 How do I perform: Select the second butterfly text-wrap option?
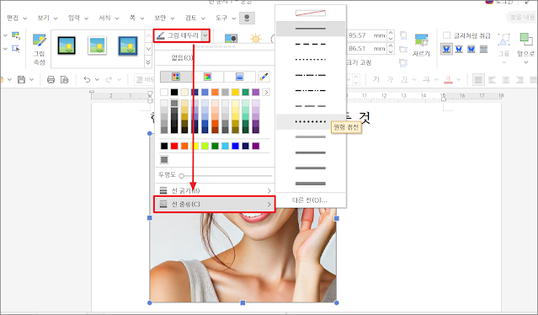point(459,50)
